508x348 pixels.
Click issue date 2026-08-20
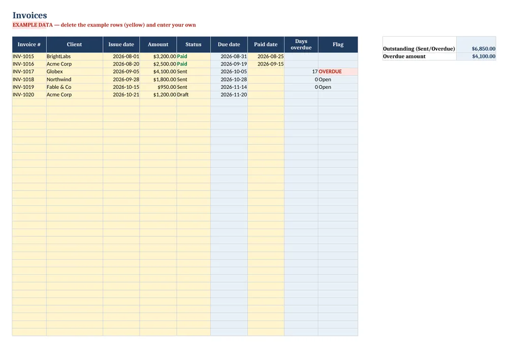point(121,64)
